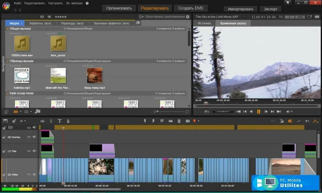Image resolution: width=322 pixels, height=193 pixels.
Task: Open the audio mixer icon in timeline toolbar
Action: (42, 121)
